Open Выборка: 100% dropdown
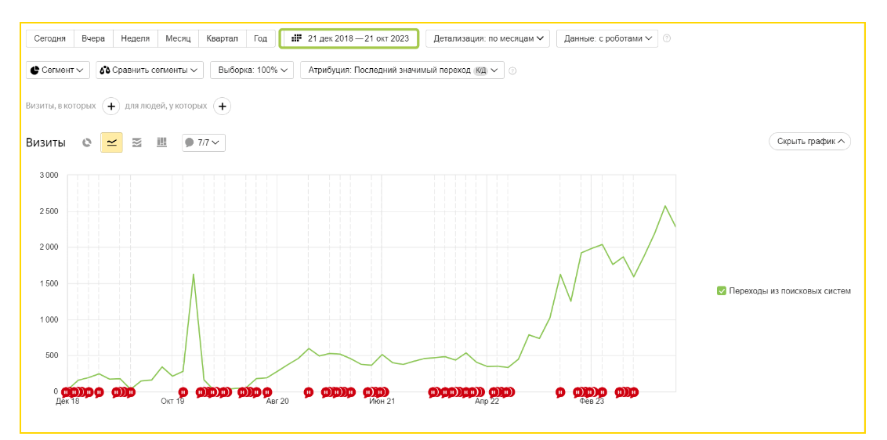The height and width of the screenshot is (440, 887). click(x=252, y=70)
